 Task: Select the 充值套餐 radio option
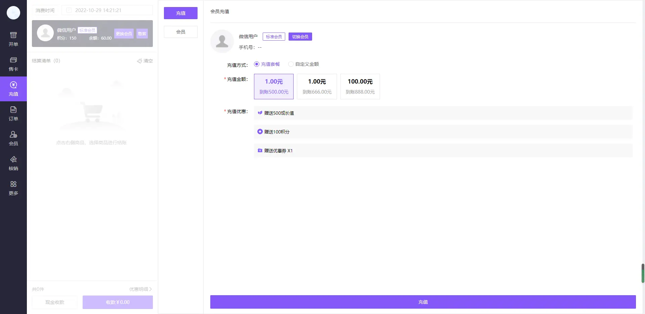(257, 64)
